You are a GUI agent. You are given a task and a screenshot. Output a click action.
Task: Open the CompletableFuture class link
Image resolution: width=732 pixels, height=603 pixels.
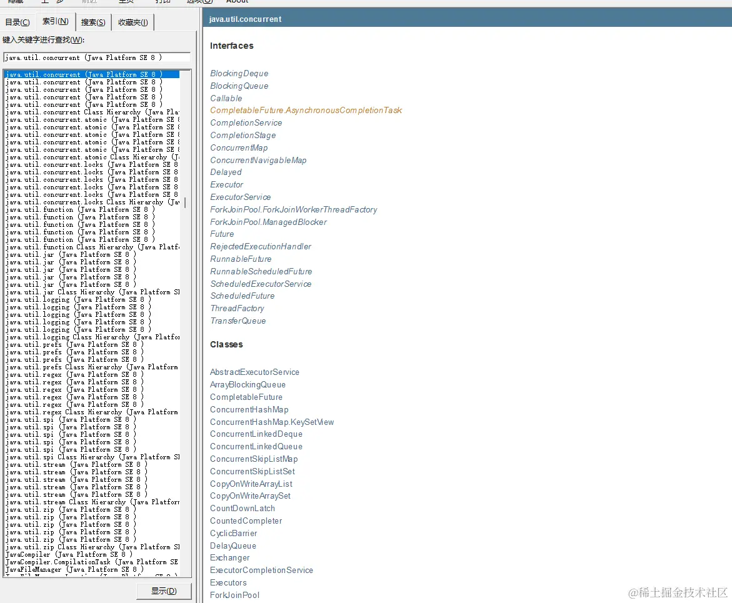246,397
